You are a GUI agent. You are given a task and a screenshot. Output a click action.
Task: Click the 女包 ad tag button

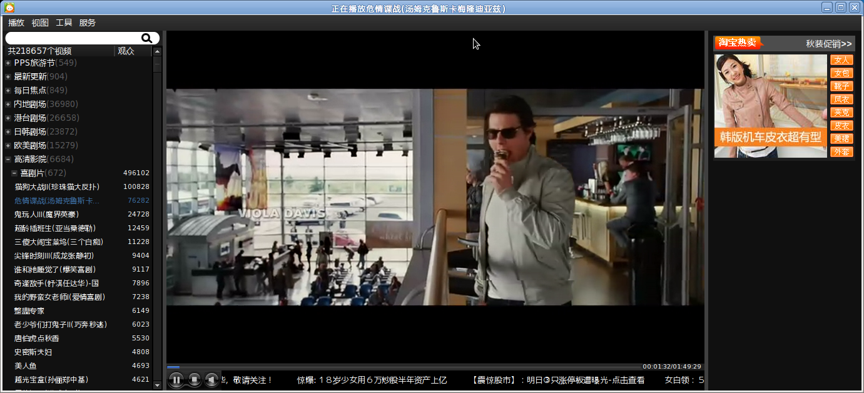tap(841, 73)
